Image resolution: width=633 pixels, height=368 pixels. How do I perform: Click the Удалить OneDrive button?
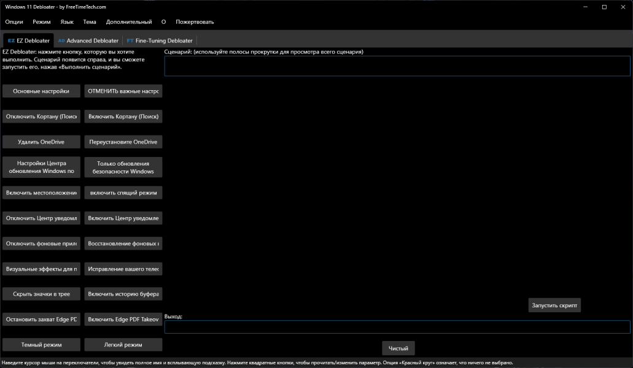[41, 142]
